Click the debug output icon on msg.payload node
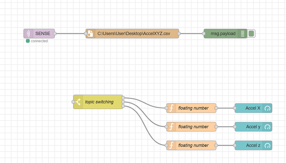286x163 pixels. coord(242,34)
